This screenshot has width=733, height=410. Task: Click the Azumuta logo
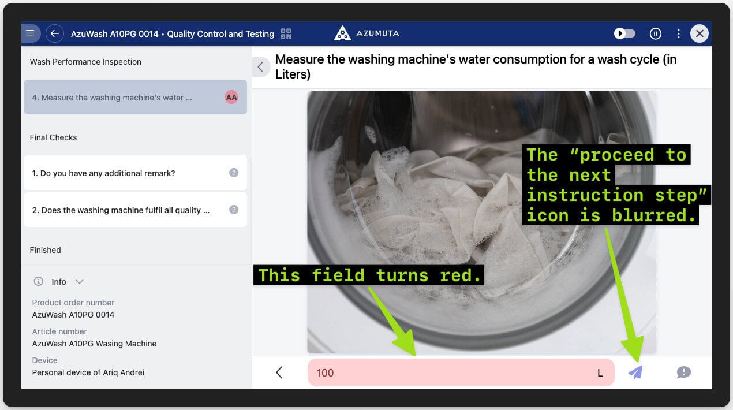click(366, 33)
